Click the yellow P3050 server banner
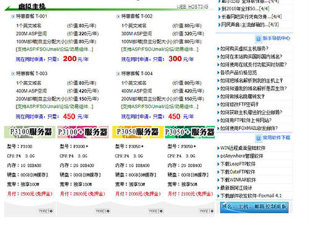Image resolution: width=309 pixels, height=225 pixels. pos(138,132)
